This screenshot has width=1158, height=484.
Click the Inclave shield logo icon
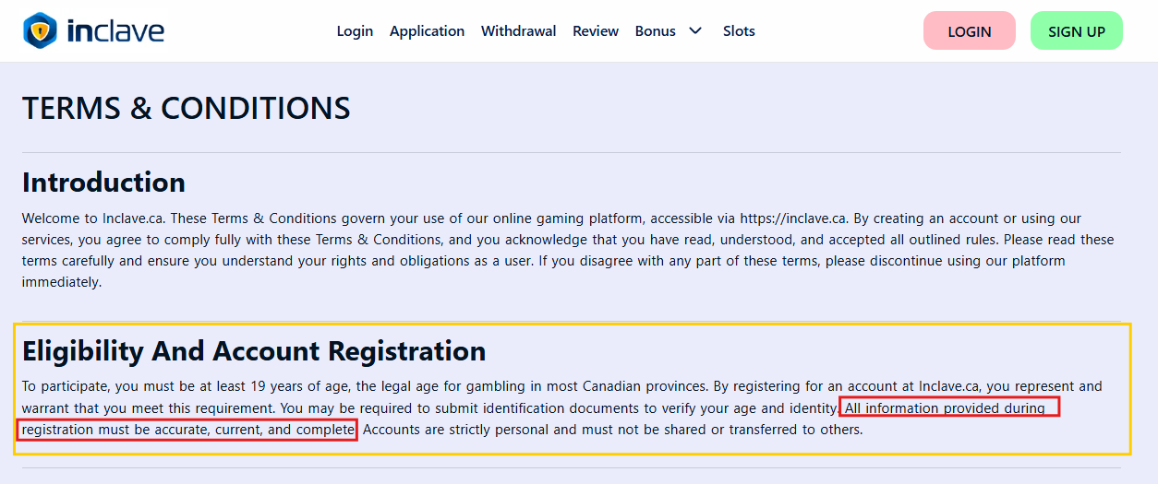tap(40, 30)
